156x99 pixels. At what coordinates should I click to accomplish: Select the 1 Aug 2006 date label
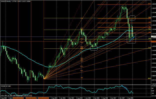(105, 98)
